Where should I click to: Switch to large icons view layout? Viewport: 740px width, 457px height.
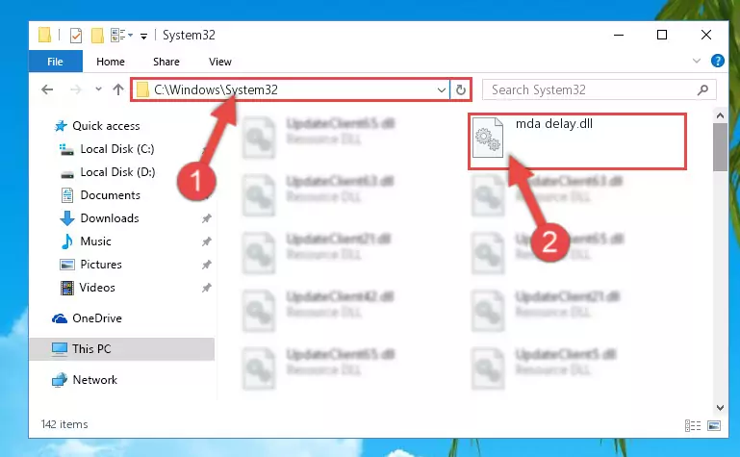(x=714, y=425)
